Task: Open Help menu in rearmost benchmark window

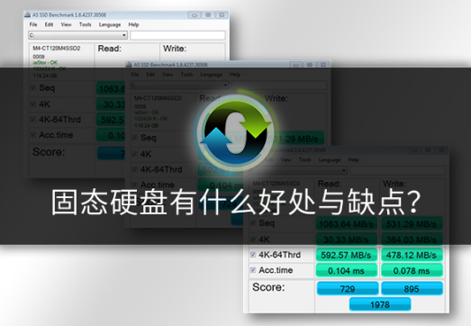Action: pyautogui.click(x=133, y=24)
